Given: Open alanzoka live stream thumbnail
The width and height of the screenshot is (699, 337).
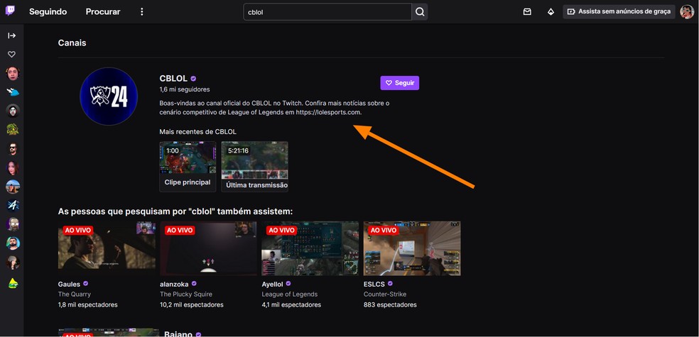Looking at the screenshot, I should pos(208,248).
